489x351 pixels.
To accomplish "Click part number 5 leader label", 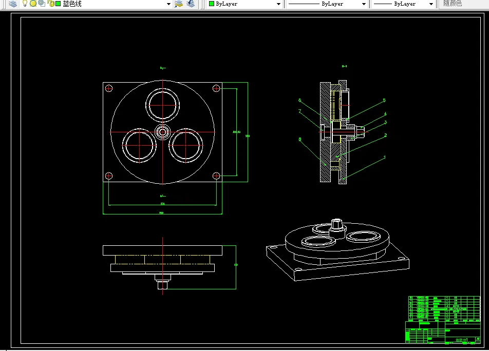I will [384, 101].
